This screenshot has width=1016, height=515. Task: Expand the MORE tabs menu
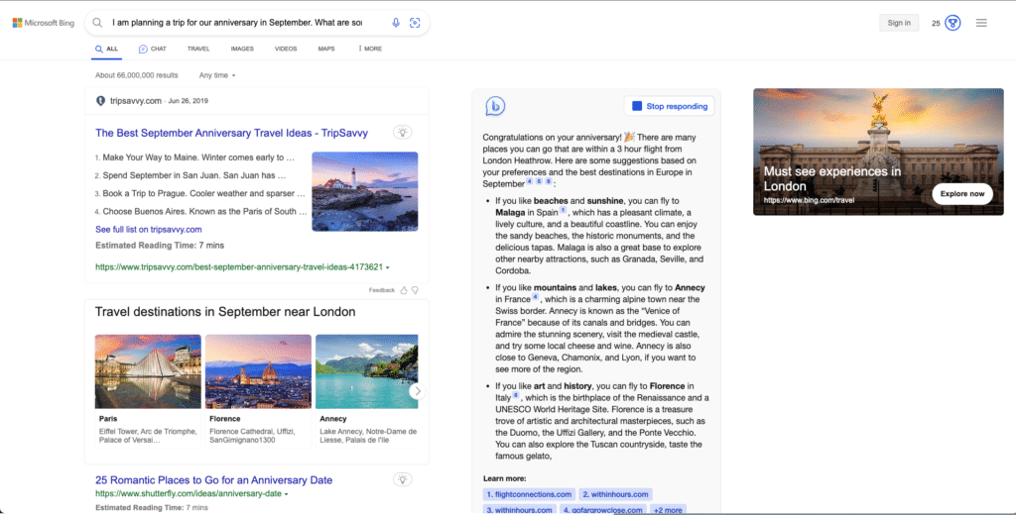click(x=370, y=49)
